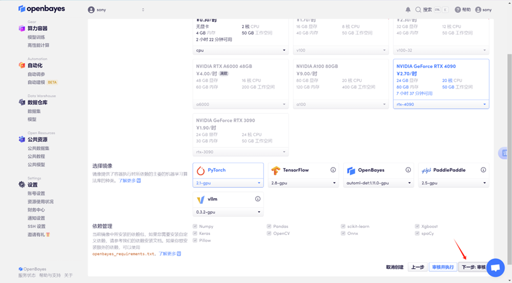512x283 pixels.
Task: Toggle the OpenCV checkbox
Action: point(269,233)
